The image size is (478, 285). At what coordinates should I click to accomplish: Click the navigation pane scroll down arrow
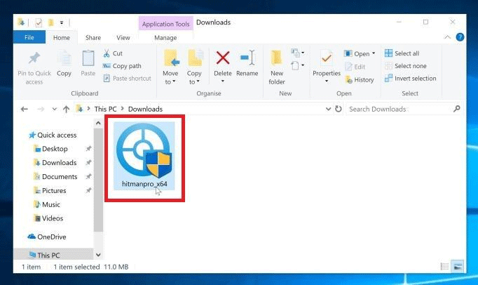98,255
